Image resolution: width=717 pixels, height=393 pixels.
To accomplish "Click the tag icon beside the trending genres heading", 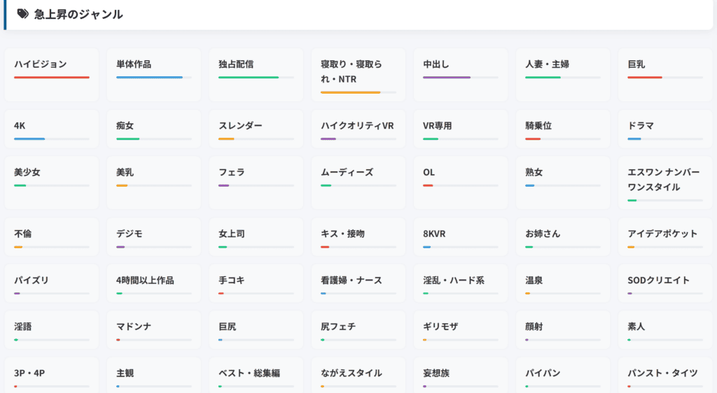I will [23, 14].
